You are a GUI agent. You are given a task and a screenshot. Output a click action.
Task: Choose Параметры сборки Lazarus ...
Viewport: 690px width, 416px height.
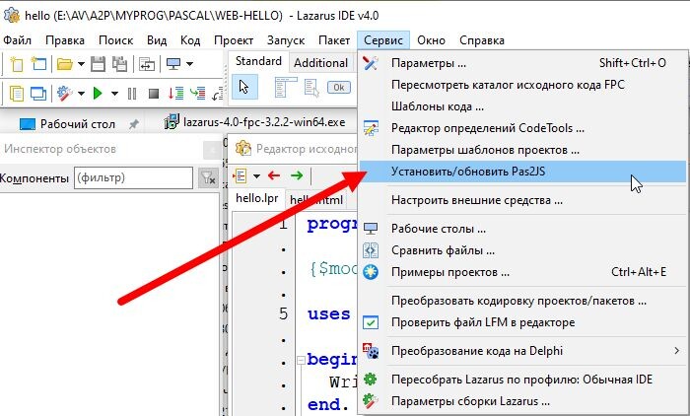pos(522,401)
